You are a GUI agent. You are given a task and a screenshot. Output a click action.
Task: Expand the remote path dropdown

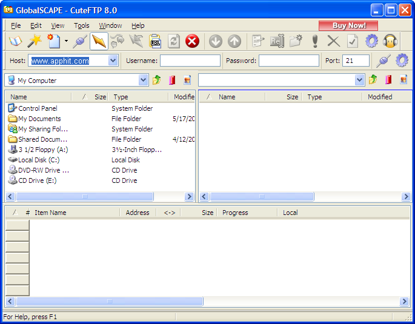pyautogui.click(x=359, y=80)
